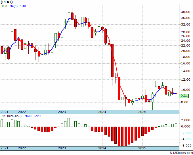Click the 26.00 price axis label

point(186,36)
